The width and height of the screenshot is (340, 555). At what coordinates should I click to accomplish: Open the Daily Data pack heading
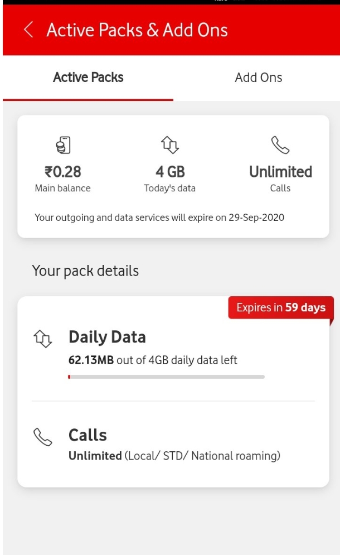(x=107, y=337)
